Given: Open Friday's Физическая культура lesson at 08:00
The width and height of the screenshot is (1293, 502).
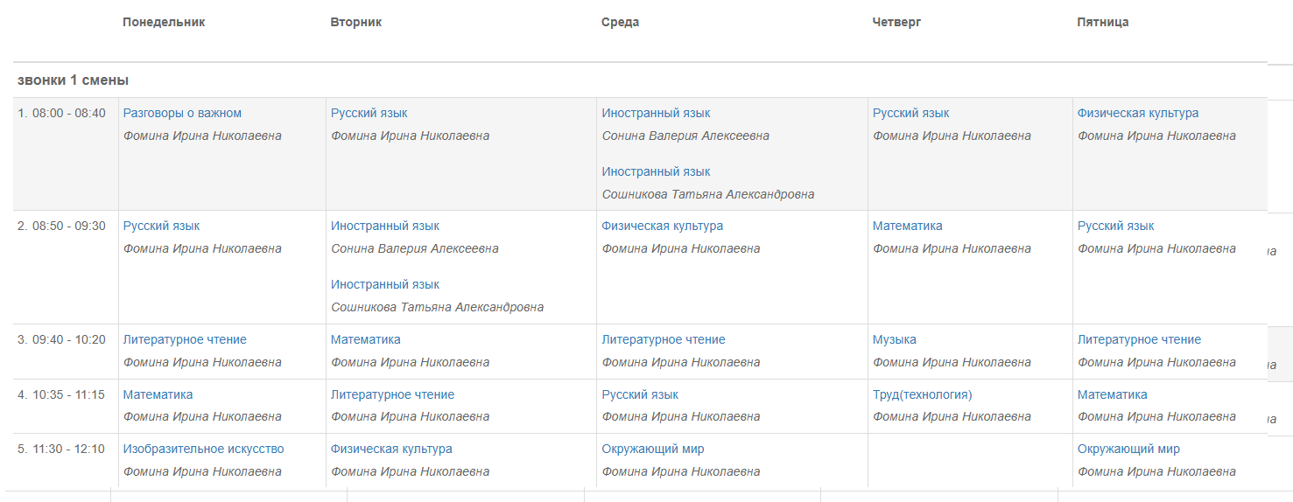Looking at the screenshot, I should (x=1138, y=113).
